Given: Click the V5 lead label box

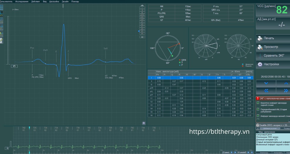Looking at the screenshot, I should click(x=14, y=66).
